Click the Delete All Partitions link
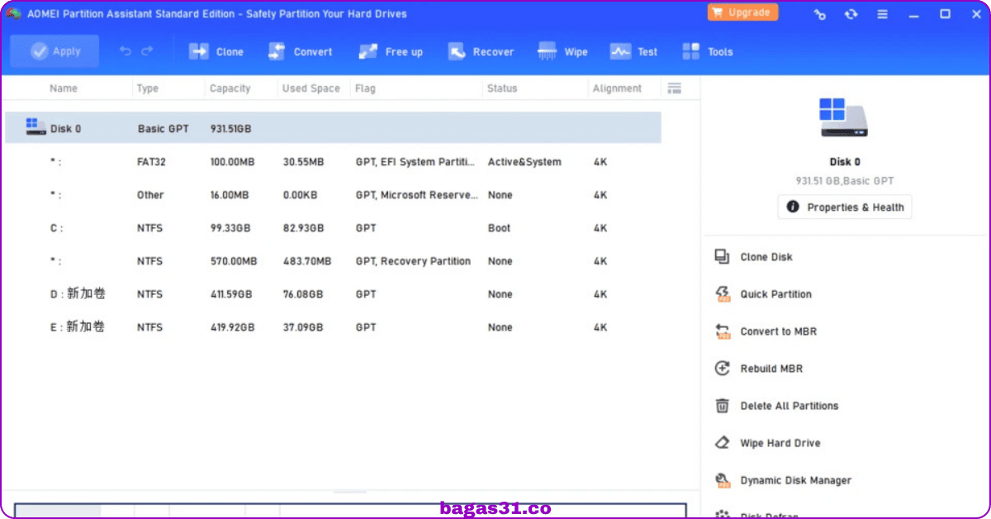 coord(789,406)
